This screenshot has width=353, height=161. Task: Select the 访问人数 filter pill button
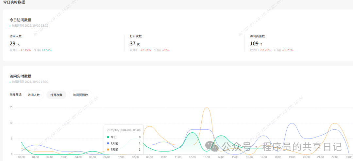34,95
